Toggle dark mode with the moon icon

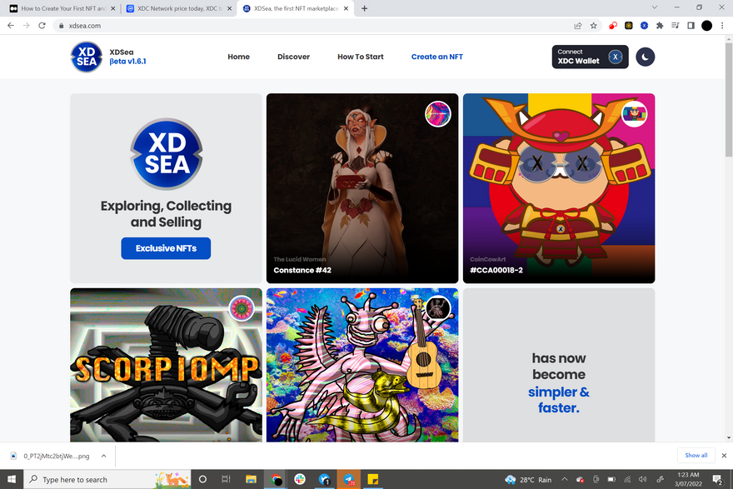point(645,57)
